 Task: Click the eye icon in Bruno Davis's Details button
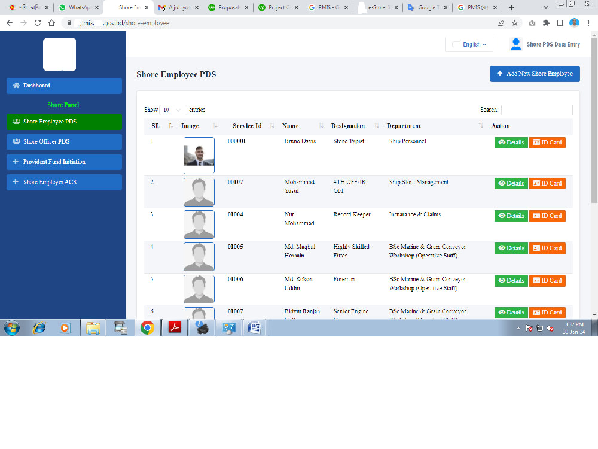[502, 142]
